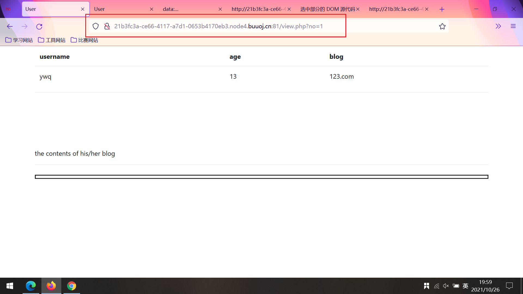523x294 pixels.
Task: Open the tracking protection shield icon
Action: pyautogui.click(x=96, y=26)
